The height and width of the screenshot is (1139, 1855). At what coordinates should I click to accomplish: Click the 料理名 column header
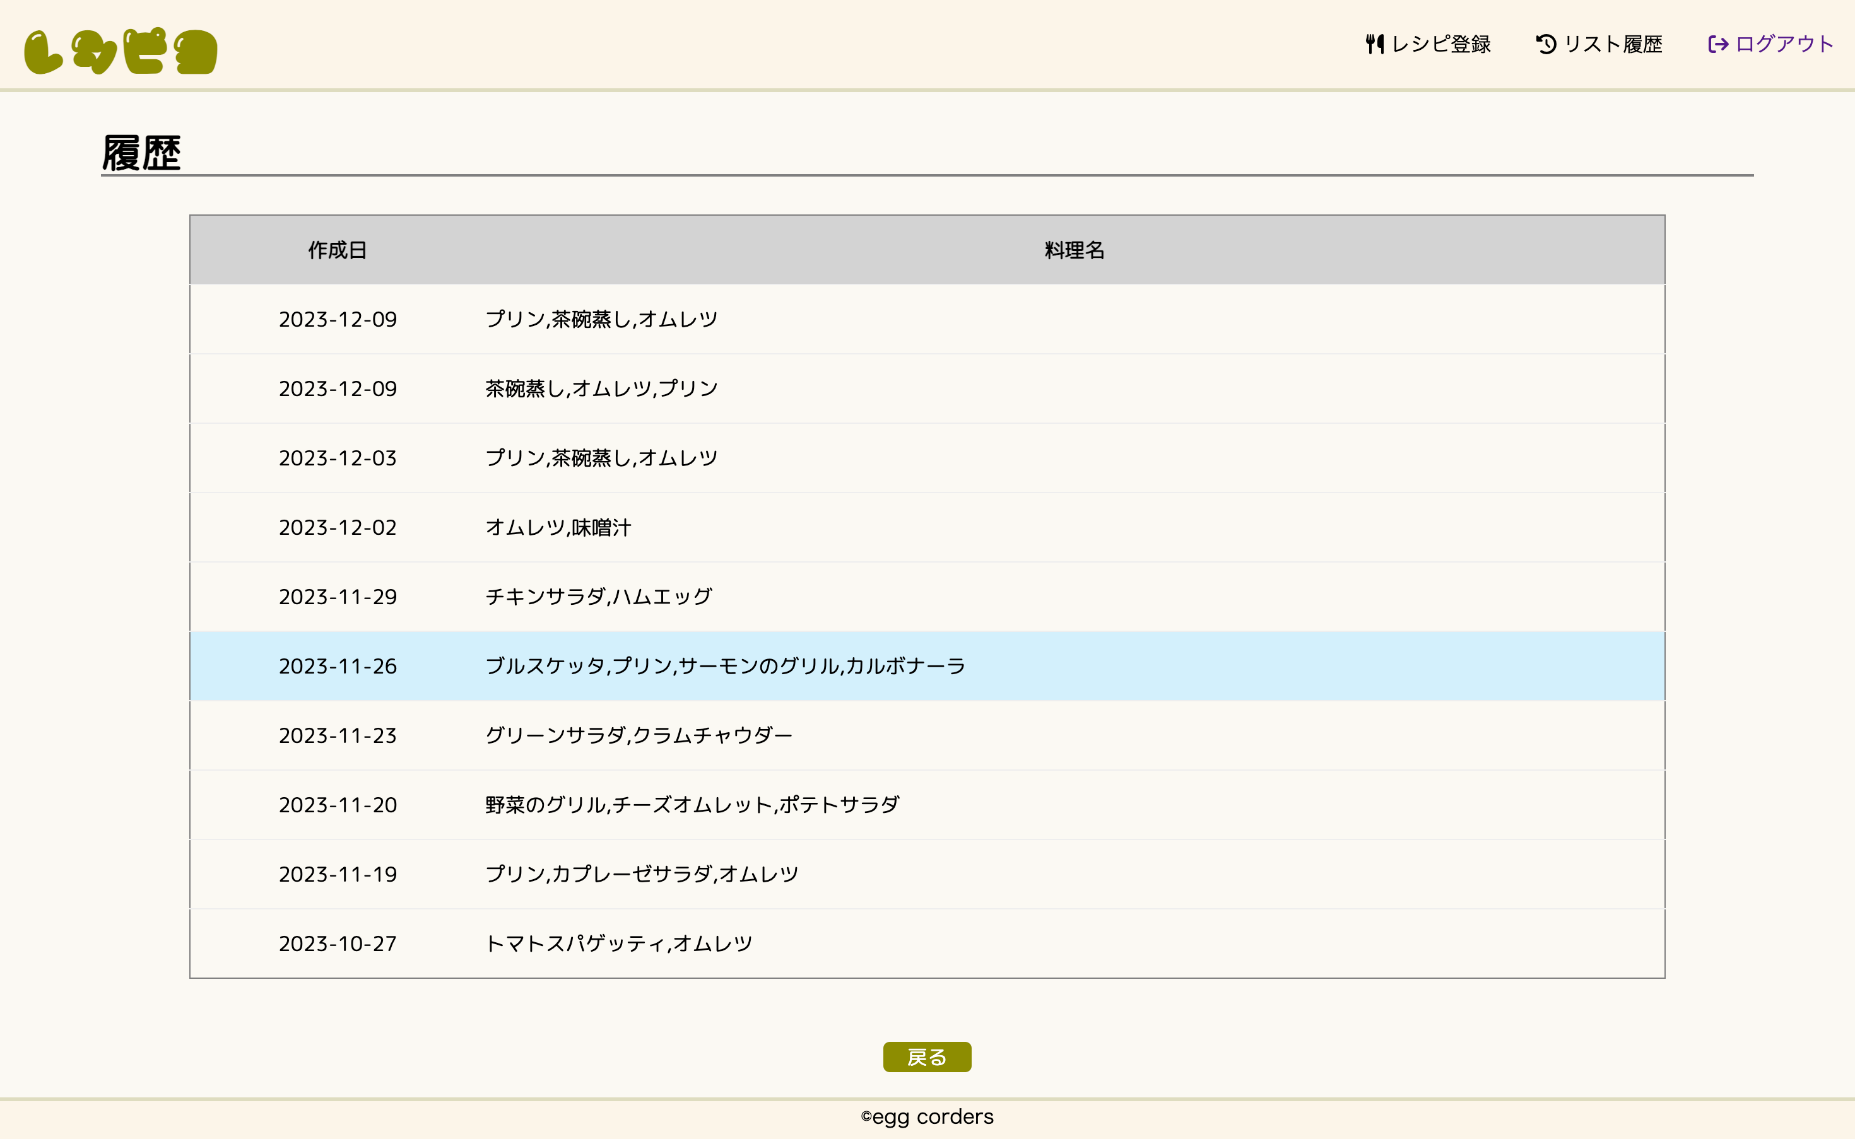pos(1074,250)
